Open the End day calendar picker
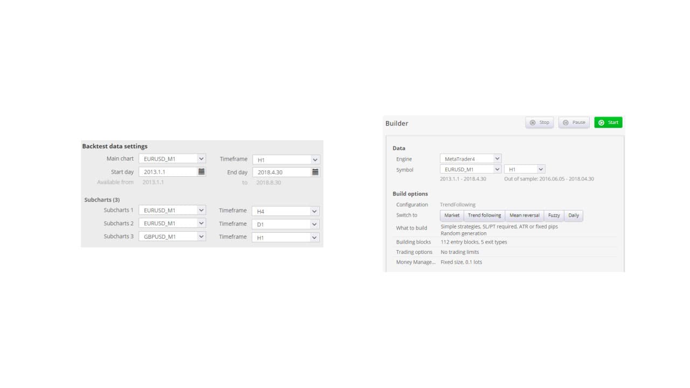This screenshot has width=690, height=388. pyautogui.click(x=314, y=171)
